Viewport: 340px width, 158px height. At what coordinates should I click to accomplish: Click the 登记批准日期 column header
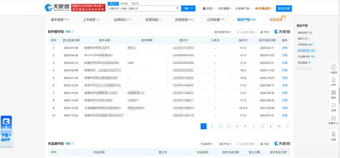coord(71,40)
